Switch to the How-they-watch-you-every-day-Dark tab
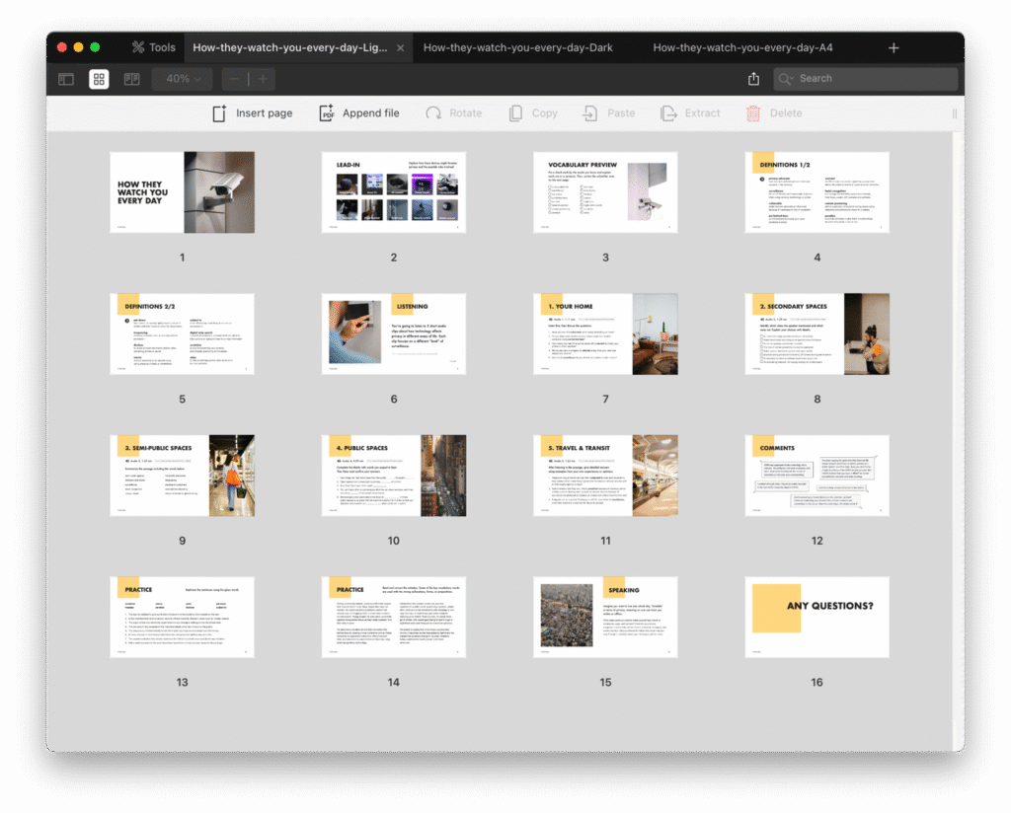Viewport: 1011px width, 813px height. [517, 47]
